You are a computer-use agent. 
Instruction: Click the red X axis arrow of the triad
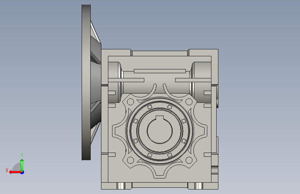[x=15, y=172]
